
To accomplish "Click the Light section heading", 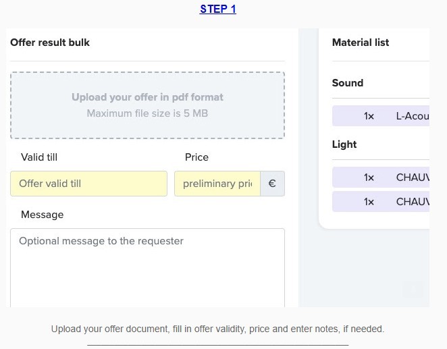I will [344, 144].
